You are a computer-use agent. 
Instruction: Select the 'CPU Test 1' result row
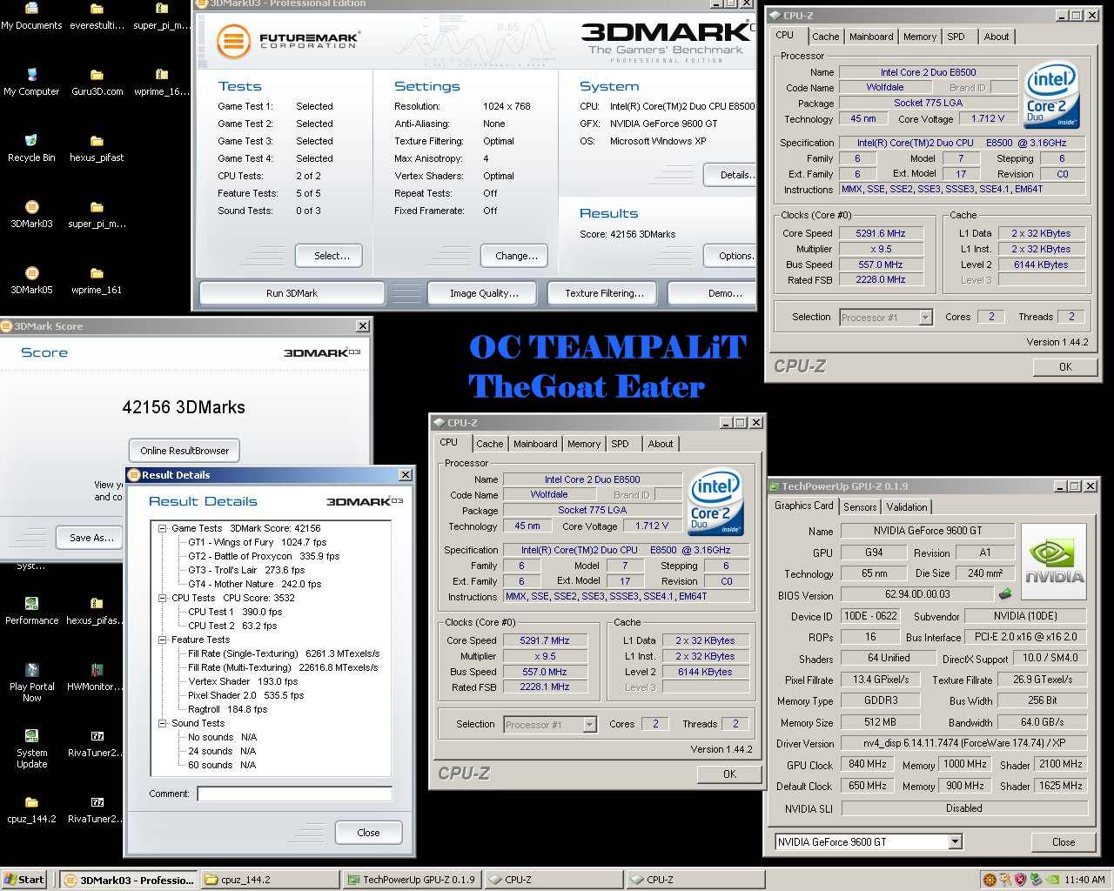235,612
